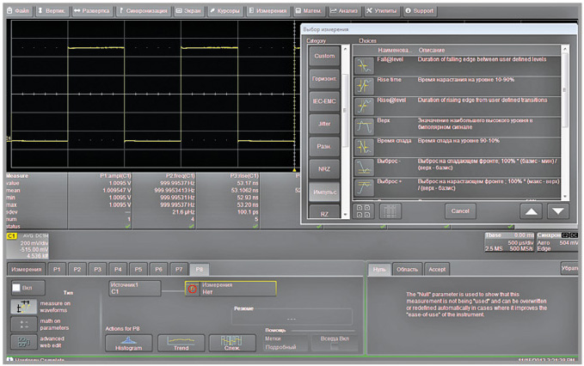The image size is (584, 366).
Task: Choose the math on parameters icon
Action: (x=22, y=324)
